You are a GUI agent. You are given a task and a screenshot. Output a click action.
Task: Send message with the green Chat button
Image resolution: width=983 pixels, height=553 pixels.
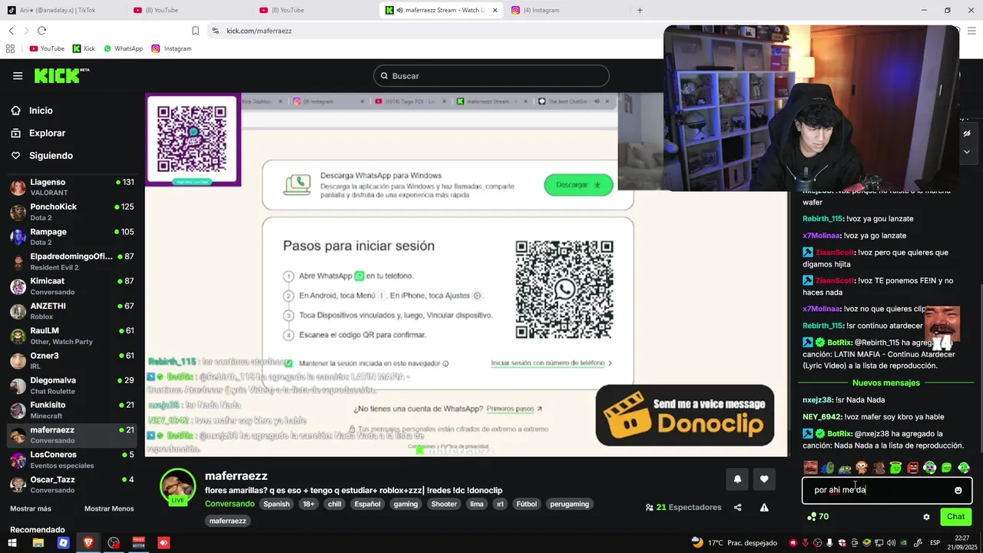point(955,517)
